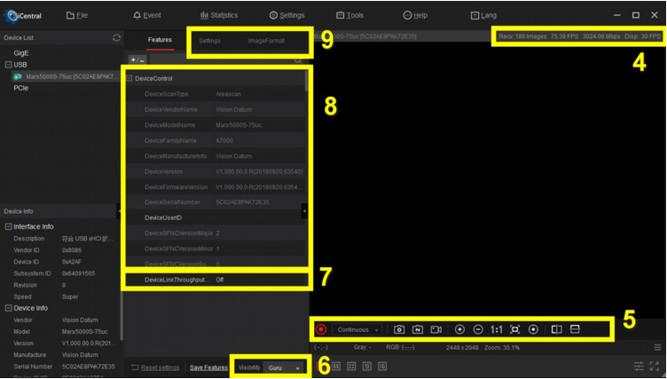Click the camera snapshot icon
The width and height of the screenshot is (667, 379).
[399, 329]
